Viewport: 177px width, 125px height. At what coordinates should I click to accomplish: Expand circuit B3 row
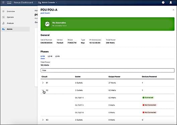[43, 120]
